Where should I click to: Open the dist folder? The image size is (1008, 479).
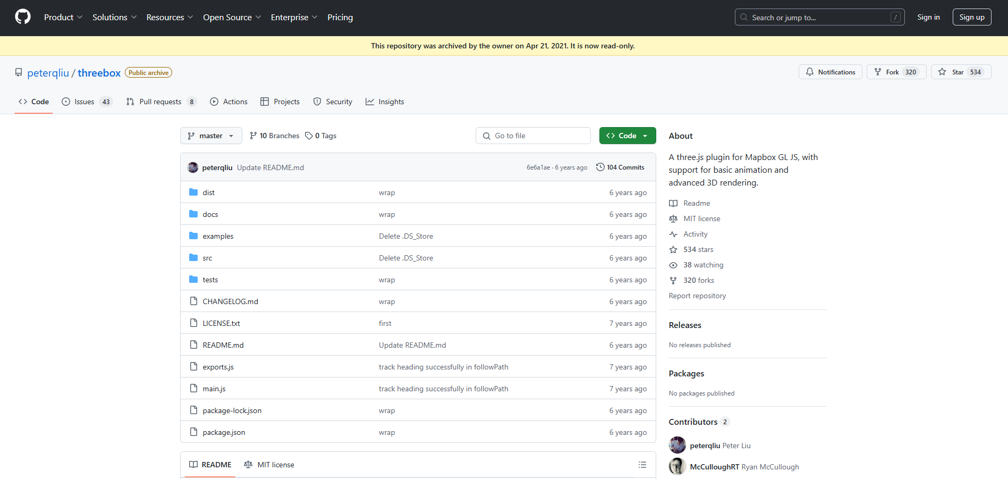[x=208, y=192]
